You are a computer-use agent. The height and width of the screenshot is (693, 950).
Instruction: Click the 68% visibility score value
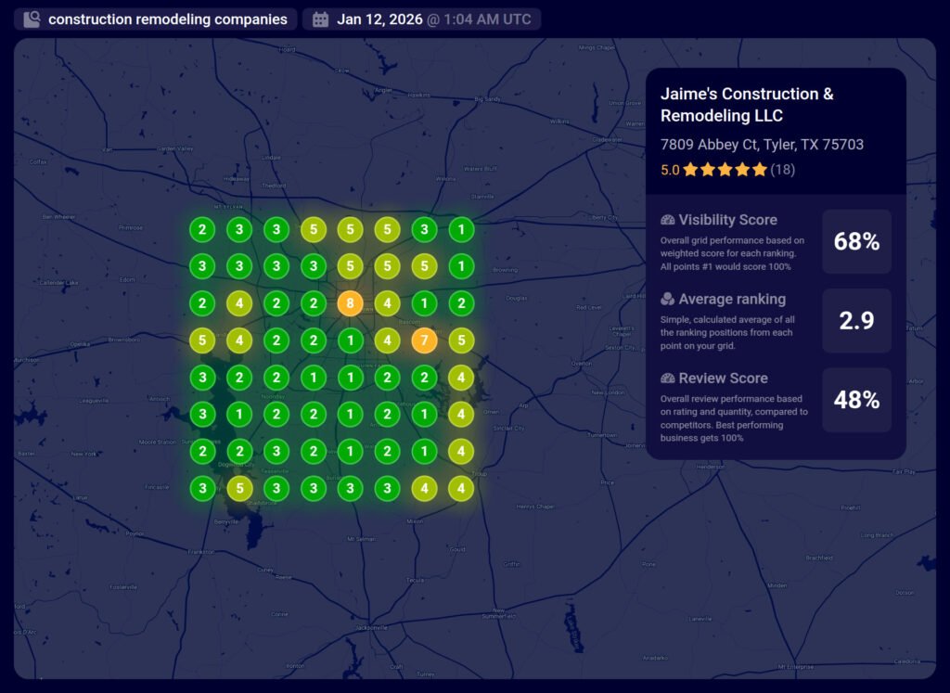[856, 242]
